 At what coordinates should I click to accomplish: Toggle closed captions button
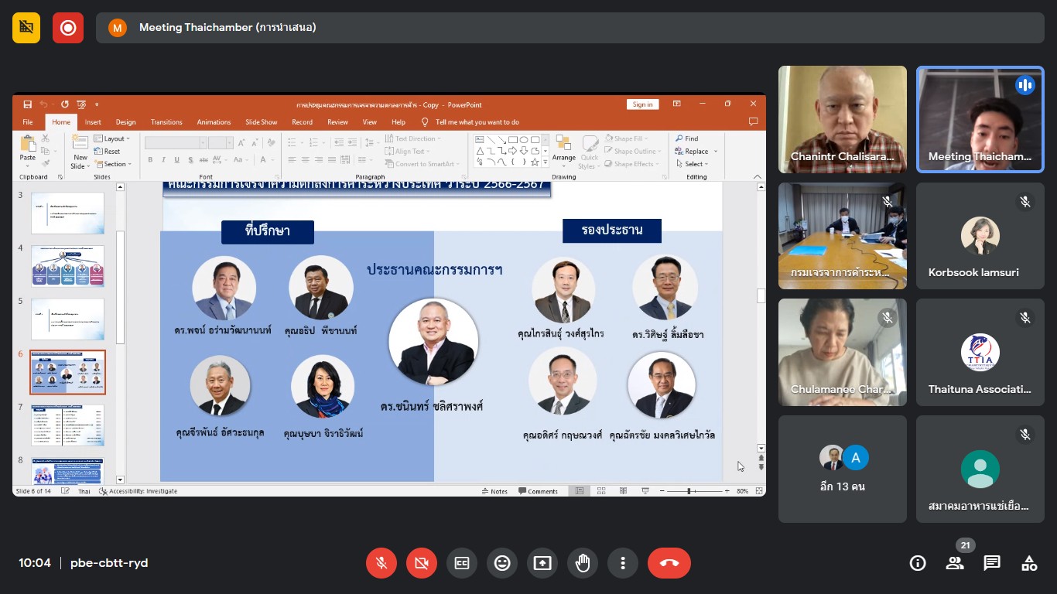462,563
